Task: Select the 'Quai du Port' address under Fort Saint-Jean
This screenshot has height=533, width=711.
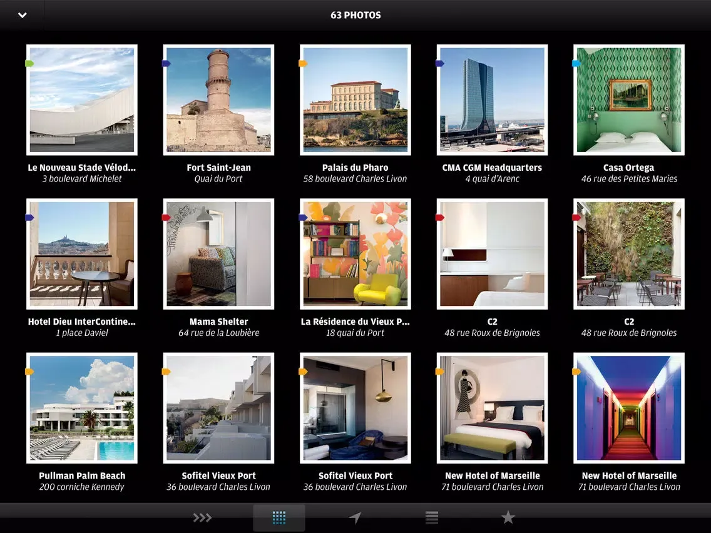Action: (218, 178)
